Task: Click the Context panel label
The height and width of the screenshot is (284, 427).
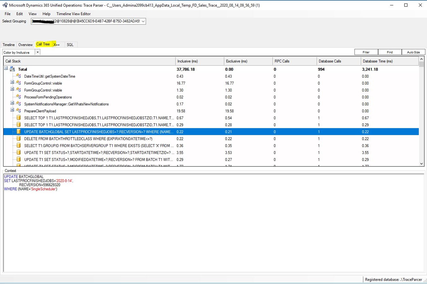Action: [10, 171]
